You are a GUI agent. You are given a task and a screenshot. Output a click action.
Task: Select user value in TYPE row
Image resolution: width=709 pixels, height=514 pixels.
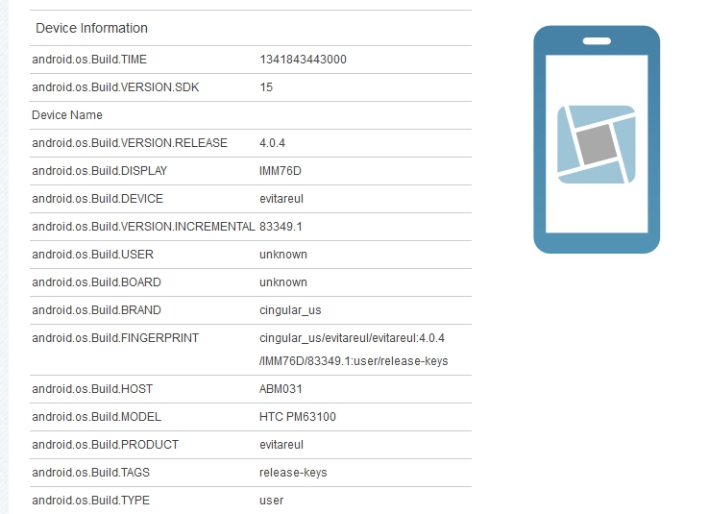[x=271, y=501]
